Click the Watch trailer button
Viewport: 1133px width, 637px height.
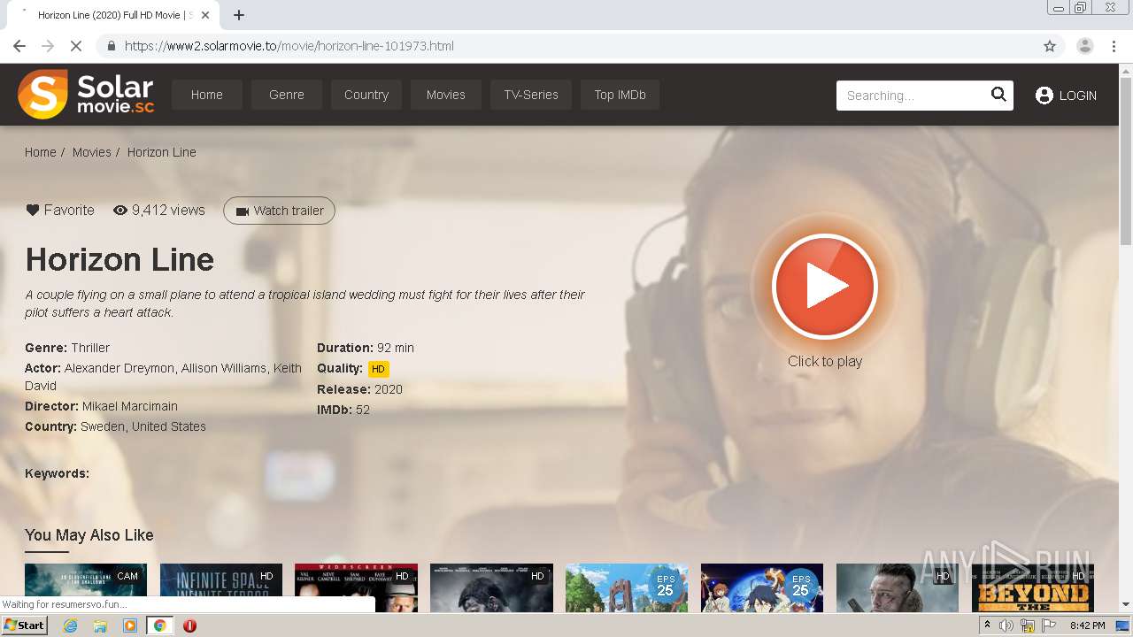279,211
